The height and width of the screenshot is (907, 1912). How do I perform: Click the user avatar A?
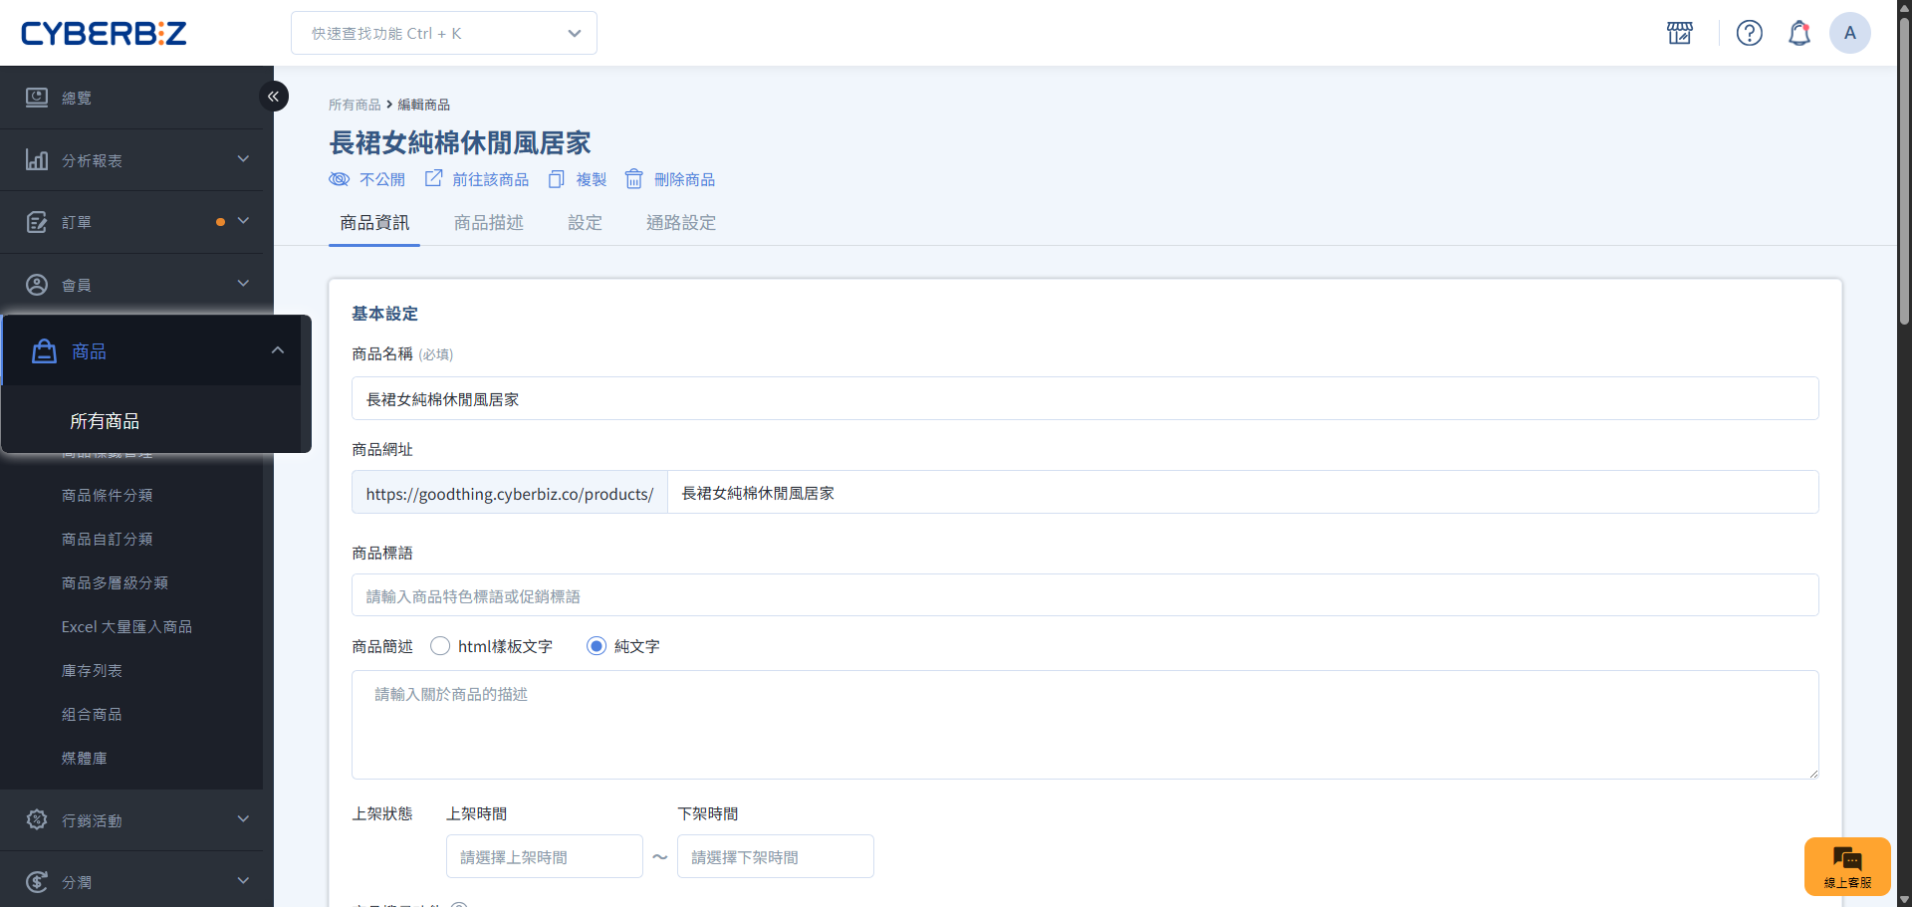1849,33
